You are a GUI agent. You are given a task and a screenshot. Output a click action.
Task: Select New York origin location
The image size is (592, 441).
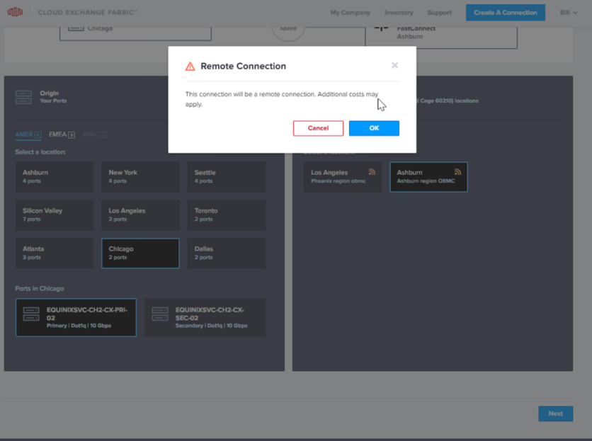tap(140, 177)
